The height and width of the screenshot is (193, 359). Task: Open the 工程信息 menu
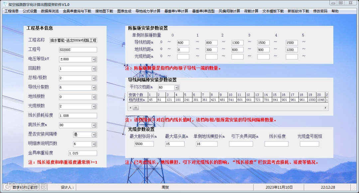[11, 11]
